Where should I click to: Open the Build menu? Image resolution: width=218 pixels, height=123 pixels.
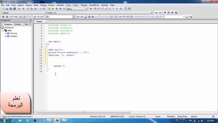pos(36,5)
